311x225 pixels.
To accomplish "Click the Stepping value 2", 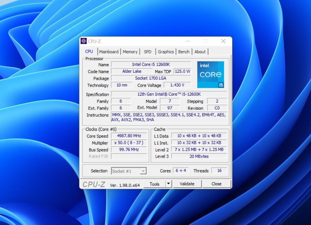I will point(217,101).
